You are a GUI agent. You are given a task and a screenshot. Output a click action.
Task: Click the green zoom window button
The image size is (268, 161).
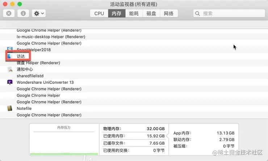[x=20, y=4]
